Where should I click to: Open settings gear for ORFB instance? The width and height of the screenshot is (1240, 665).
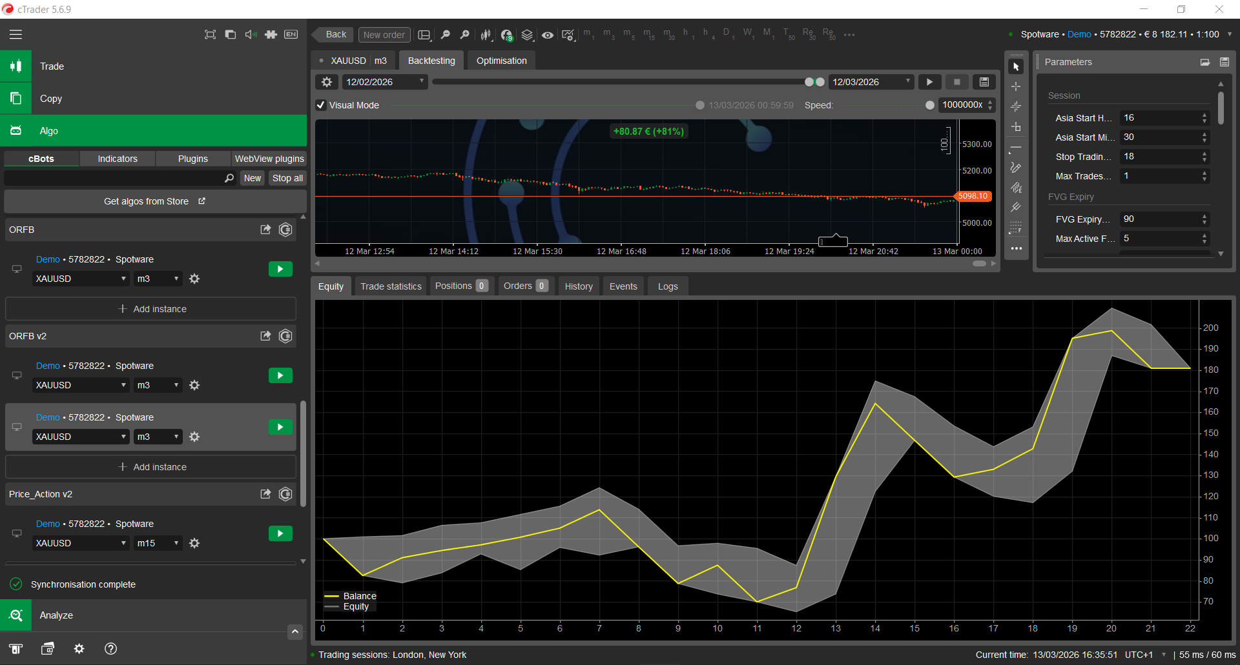(194, 279)
